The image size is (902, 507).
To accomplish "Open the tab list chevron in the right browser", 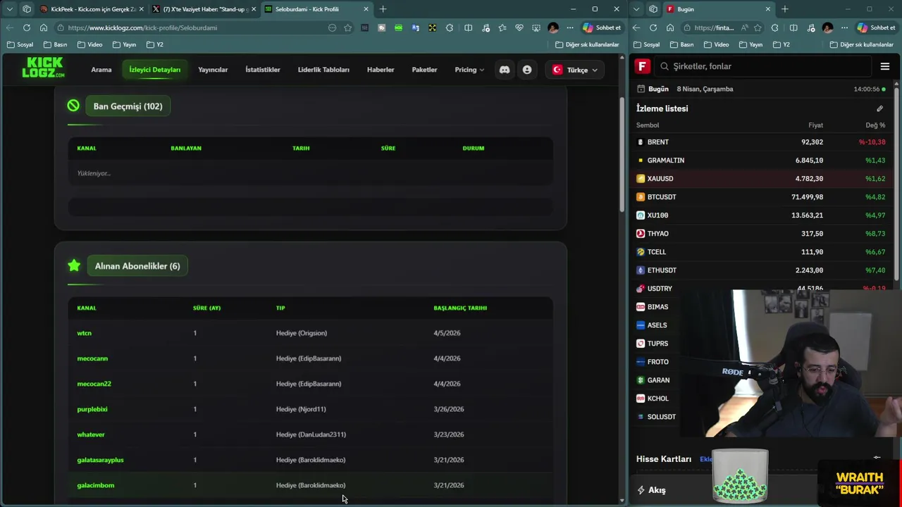I will click(x=636, y=9).
